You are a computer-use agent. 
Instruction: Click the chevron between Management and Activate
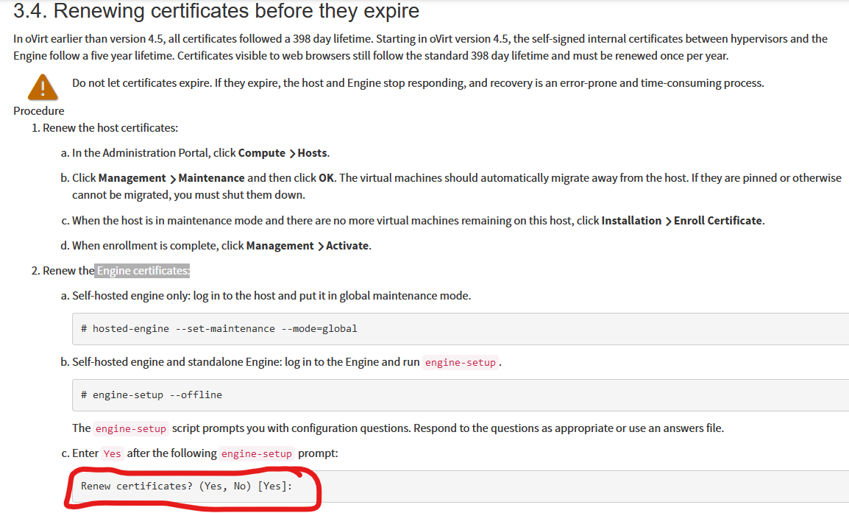(320, 246)
